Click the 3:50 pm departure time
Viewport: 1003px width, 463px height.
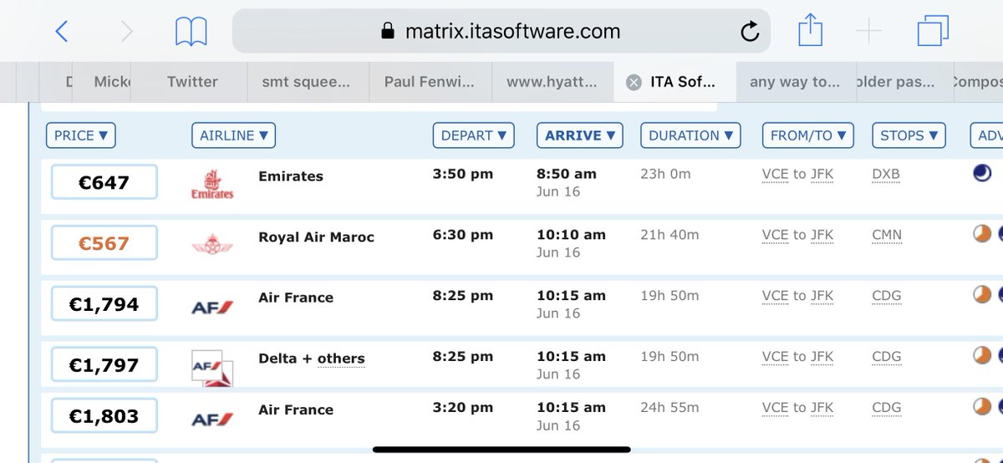[x=463, y=175]
